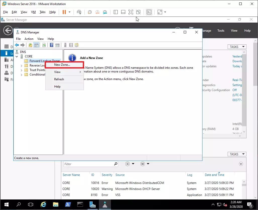
Task: Click the green Refresh icon in DNS toolbar
Action: (x=44, y=45)
